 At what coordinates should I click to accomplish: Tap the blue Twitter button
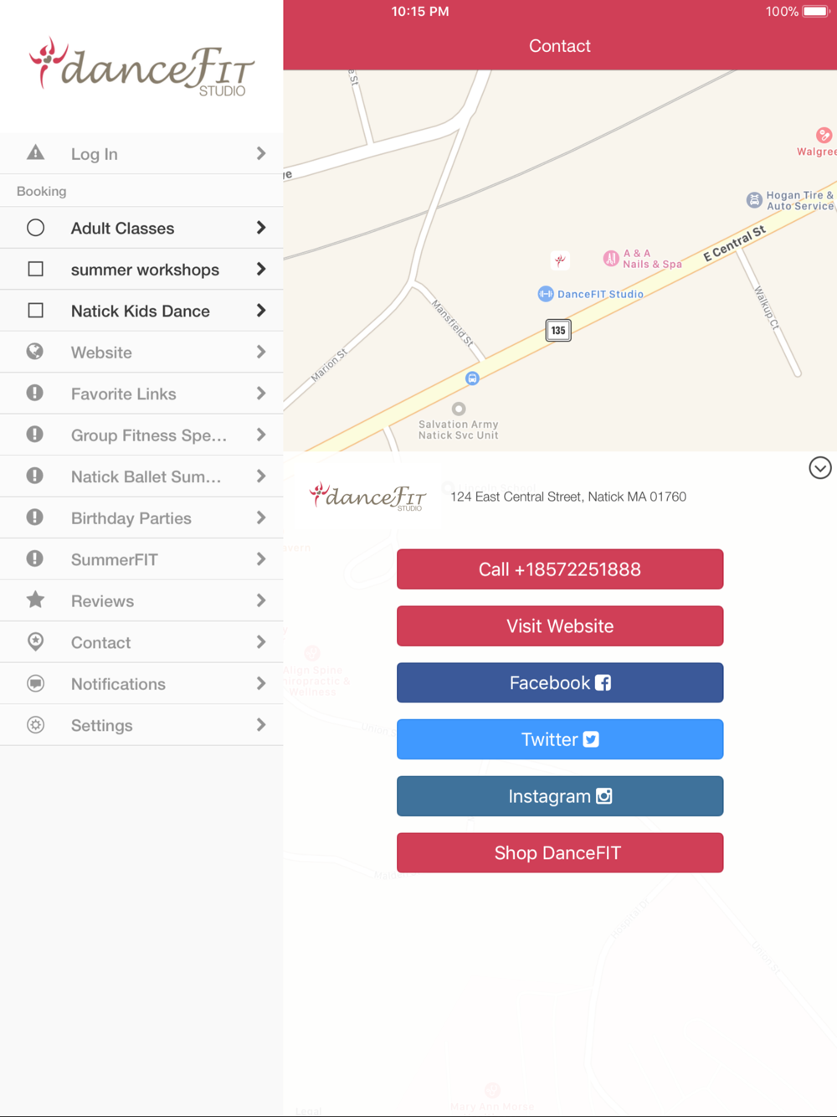560,739
